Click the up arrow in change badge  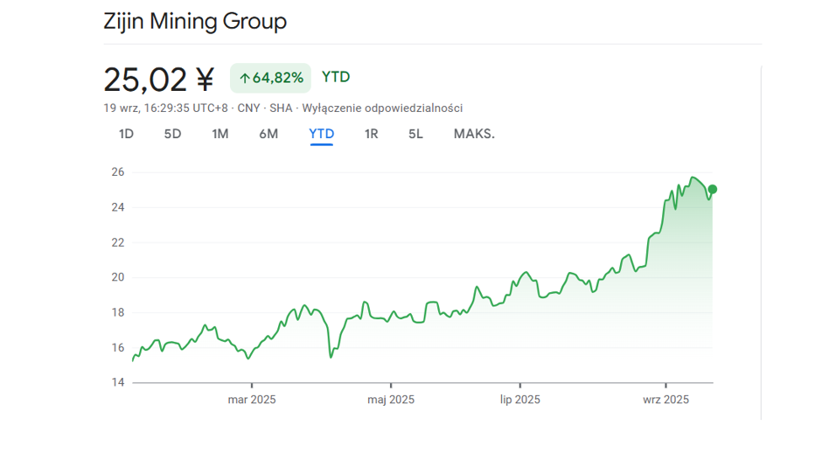244,78
